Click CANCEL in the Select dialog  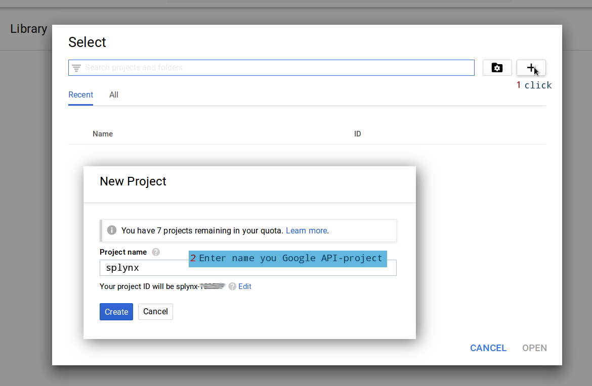point(488,348)
